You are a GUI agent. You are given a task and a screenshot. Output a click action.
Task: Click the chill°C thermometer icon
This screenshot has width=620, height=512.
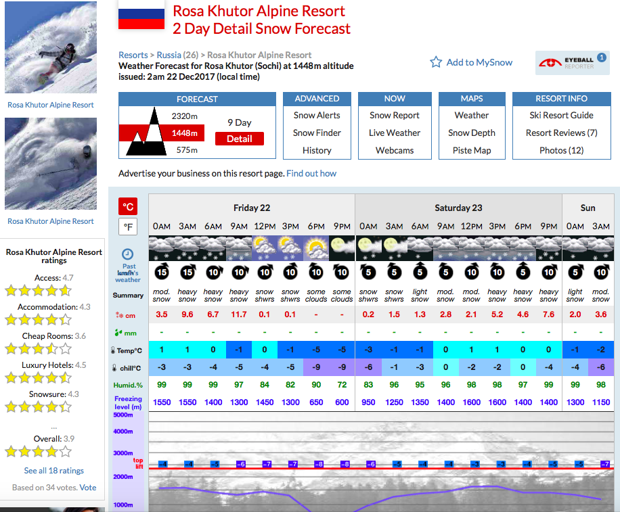[x=114, y=368]
